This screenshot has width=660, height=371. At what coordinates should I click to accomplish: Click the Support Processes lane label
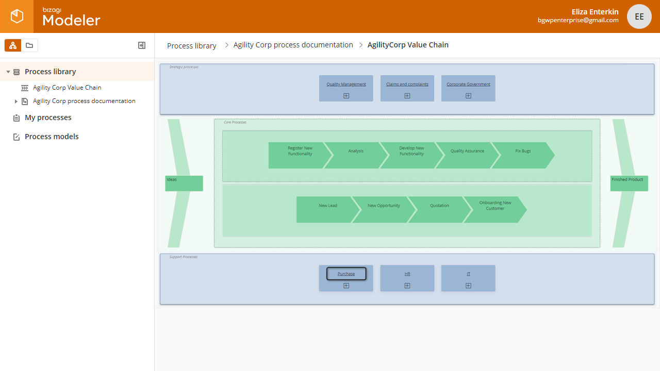coord(184,257)
